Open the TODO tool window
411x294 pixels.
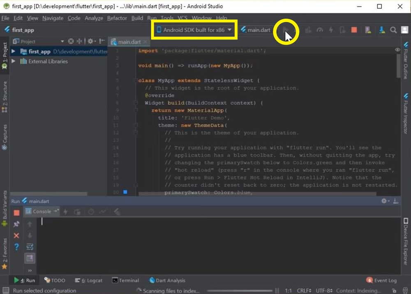click(55, 280)
